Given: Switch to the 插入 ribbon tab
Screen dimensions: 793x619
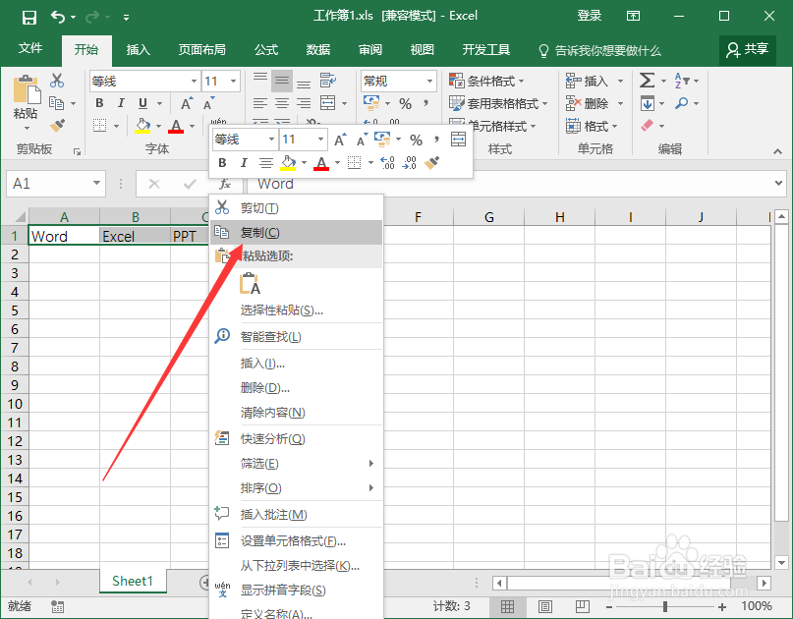Looking at the screenshot, I should point(139,49).
